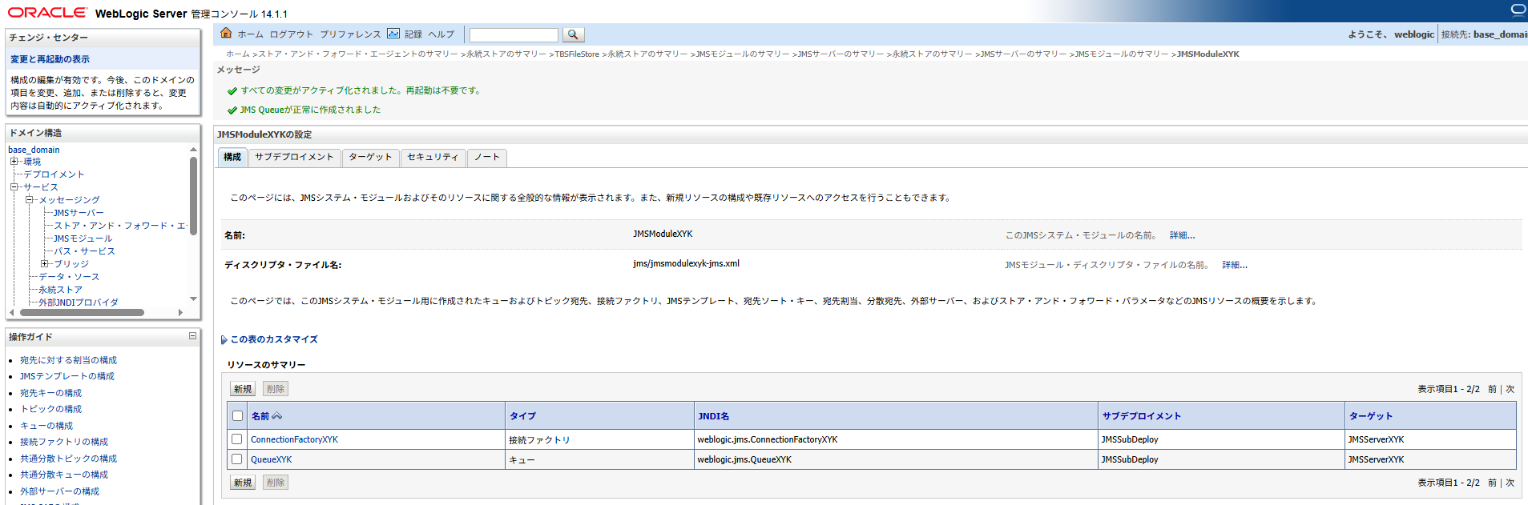Open the ノート tab
1528x505 pixels.
pos(486,158)
